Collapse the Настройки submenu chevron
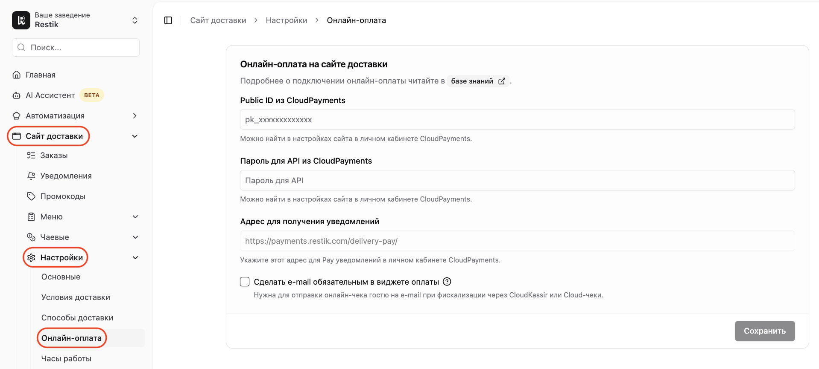 135,257
